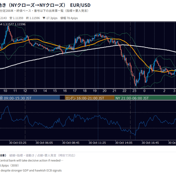Click the 値幅 78.4pips range value

coord(69,18)
